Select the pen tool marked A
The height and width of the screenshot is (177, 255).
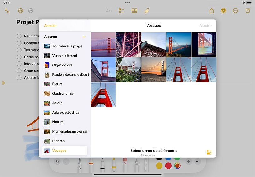click(80, 165)
